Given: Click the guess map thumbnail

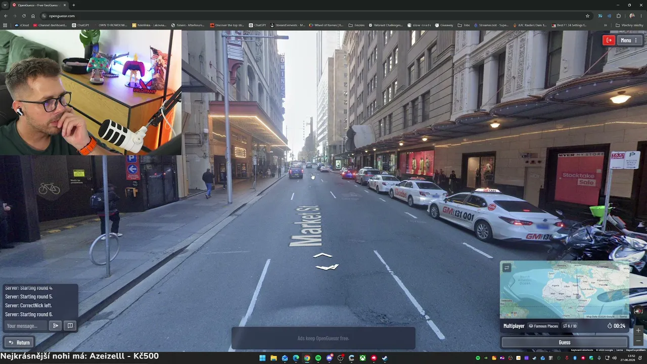Looking at the screenshot, I should pos(565,290).
